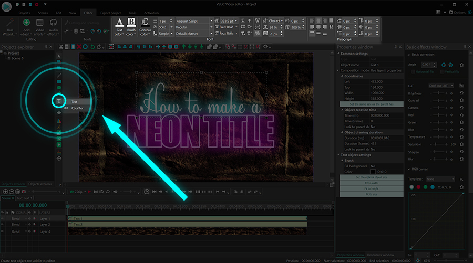Open the Text color picker
This screenshot has height=263, width=473.
[119, 27]
